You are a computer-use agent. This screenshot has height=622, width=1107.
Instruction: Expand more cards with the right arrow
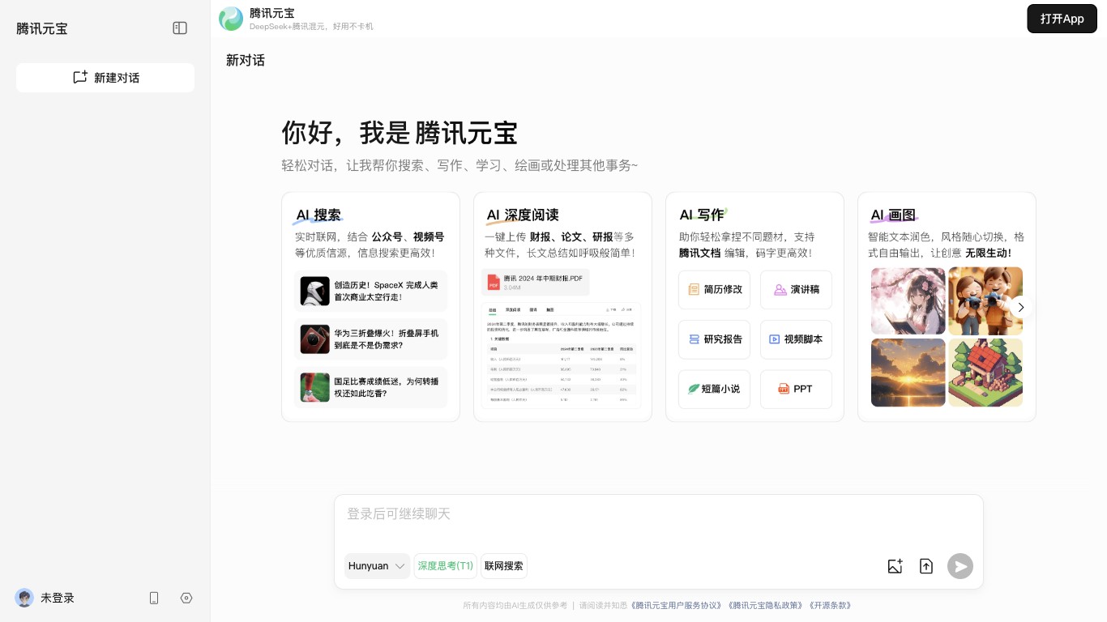1021,307
